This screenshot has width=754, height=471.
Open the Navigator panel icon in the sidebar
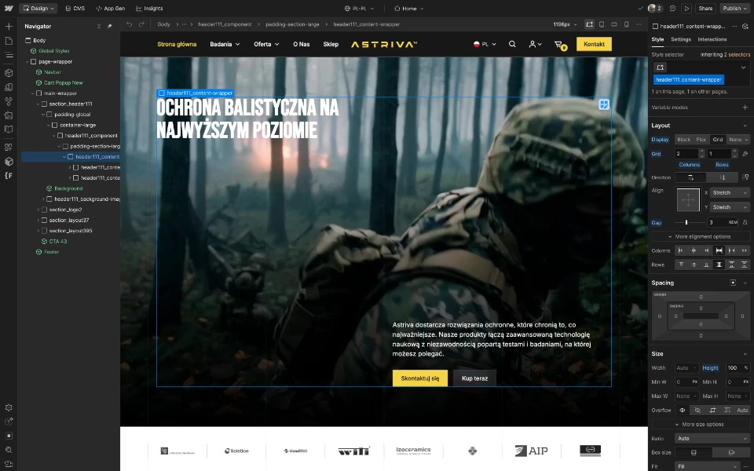pos(9,55)
